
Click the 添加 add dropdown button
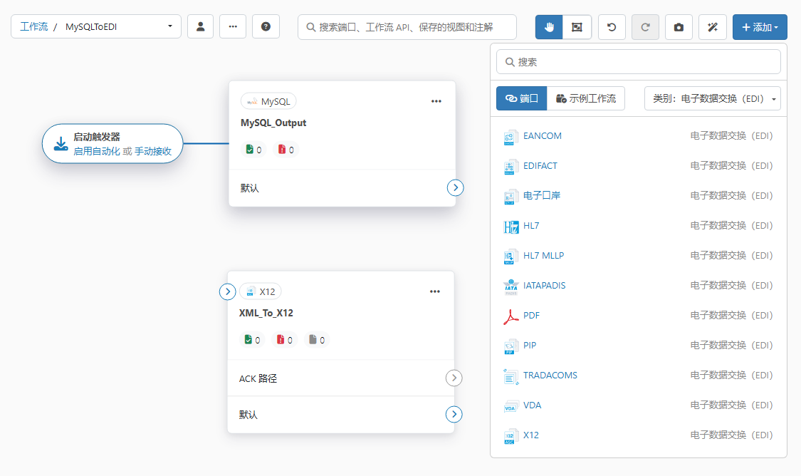[x=759, y=27]
